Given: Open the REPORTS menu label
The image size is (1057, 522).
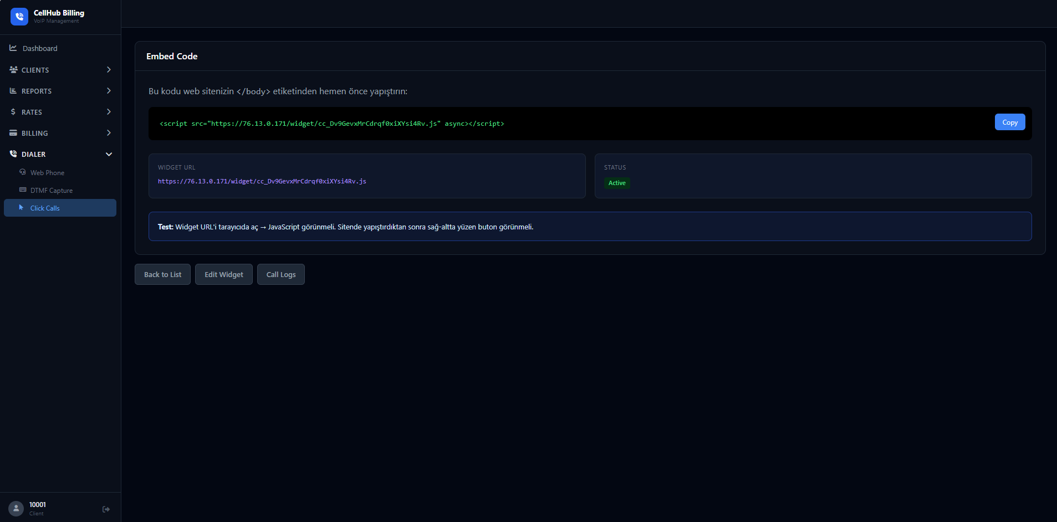Looking at the screenshot, I should point(37,91).
